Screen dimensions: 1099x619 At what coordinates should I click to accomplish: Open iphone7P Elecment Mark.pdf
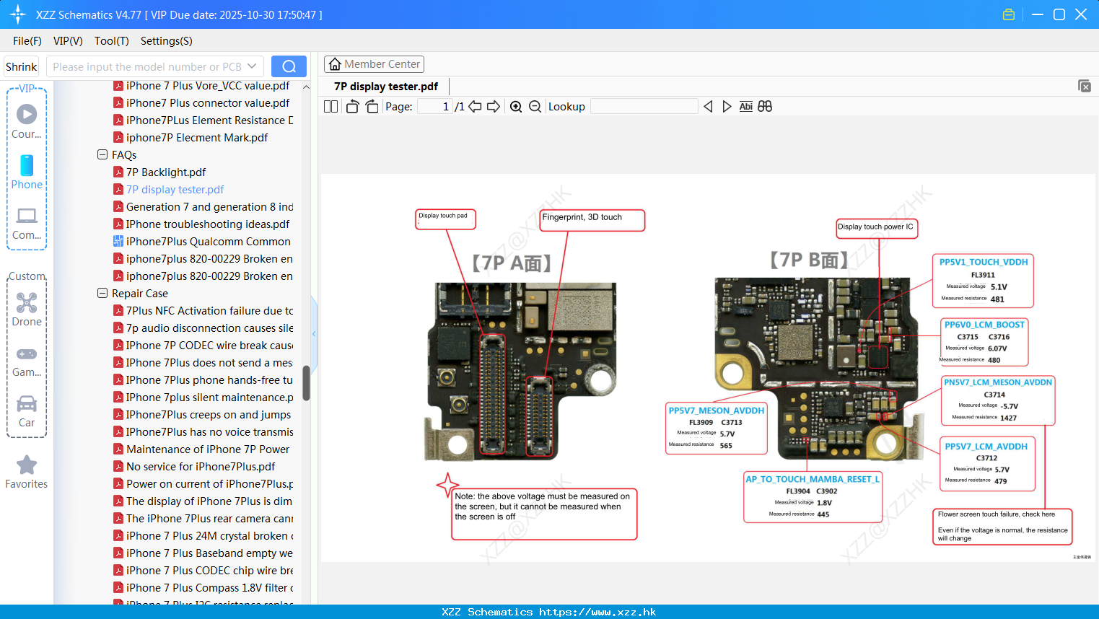197,137
